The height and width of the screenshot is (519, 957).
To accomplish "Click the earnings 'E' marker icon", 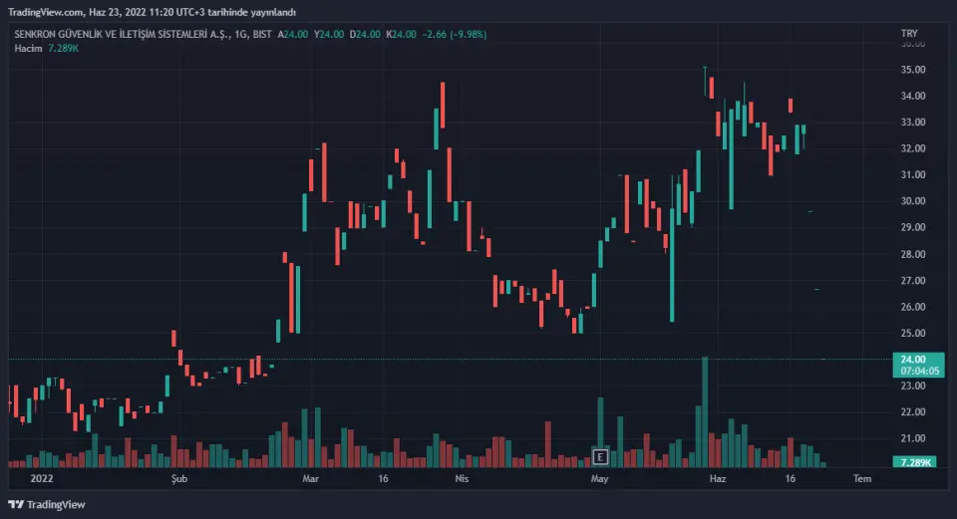I will [600, 457].
